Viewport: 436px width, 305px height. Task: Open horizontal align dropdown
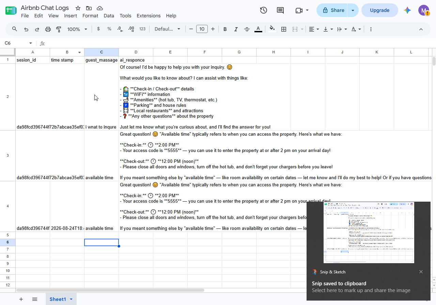[x=314, y=29]
